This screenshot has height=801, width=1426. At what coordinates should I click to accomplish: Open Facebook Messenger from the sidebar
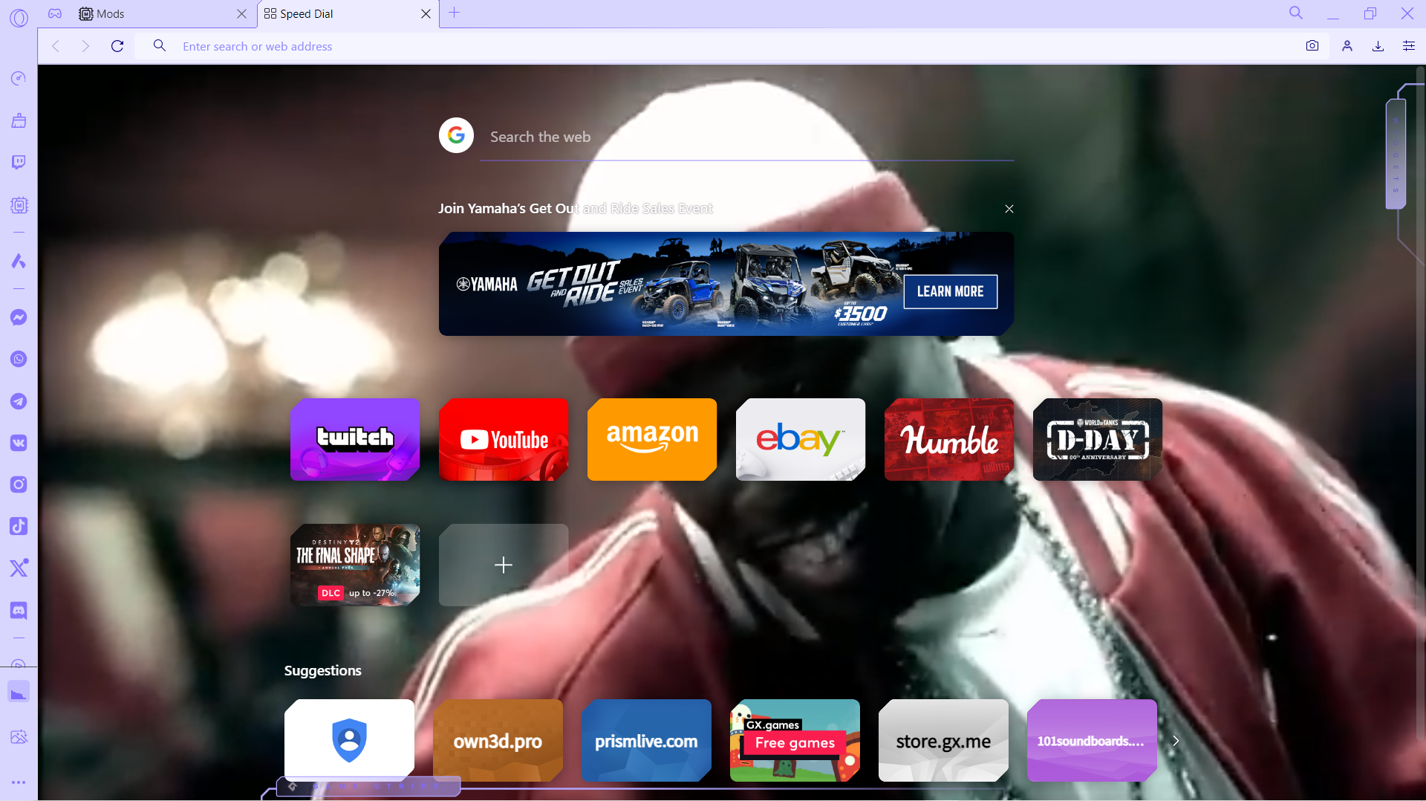click(19, 317)
